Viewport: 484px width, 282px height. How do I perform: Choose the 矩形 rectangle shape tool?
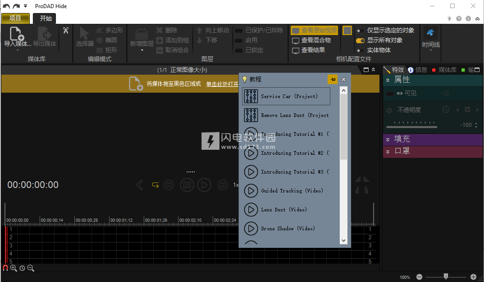[x=107, y=50]
